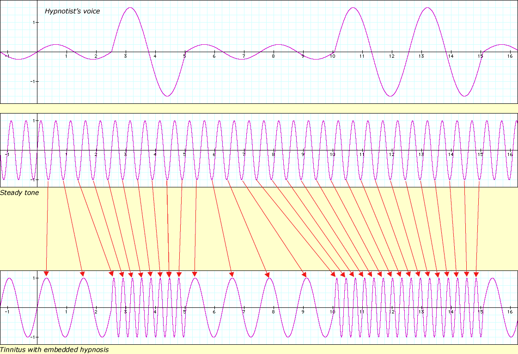The image size is (518, 354).
Task: Click y-axis label -1 in Steady tone graph
Action: pyautogui.click(x=31, y=179)
